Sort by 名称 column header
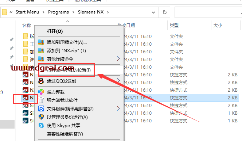 click(27, 25)
